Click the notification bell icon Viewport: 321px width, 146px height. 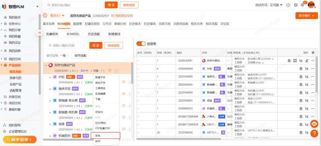[x=302, y=5]
